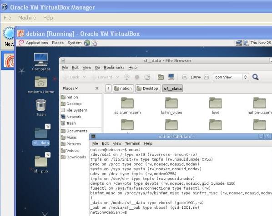Select the sf_data desktop shortcut
Viewport: 272px width, 216px height.
(x=41, y=135)
